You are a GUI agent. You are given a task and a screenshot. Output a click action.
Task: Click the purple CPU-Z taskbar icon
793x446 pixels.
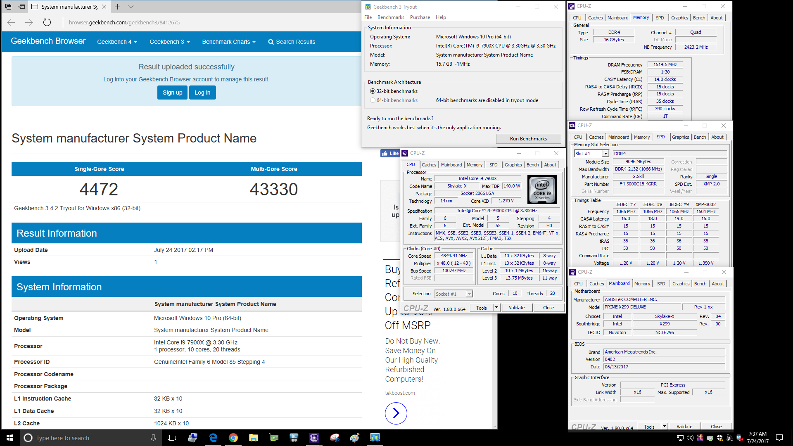314,438
